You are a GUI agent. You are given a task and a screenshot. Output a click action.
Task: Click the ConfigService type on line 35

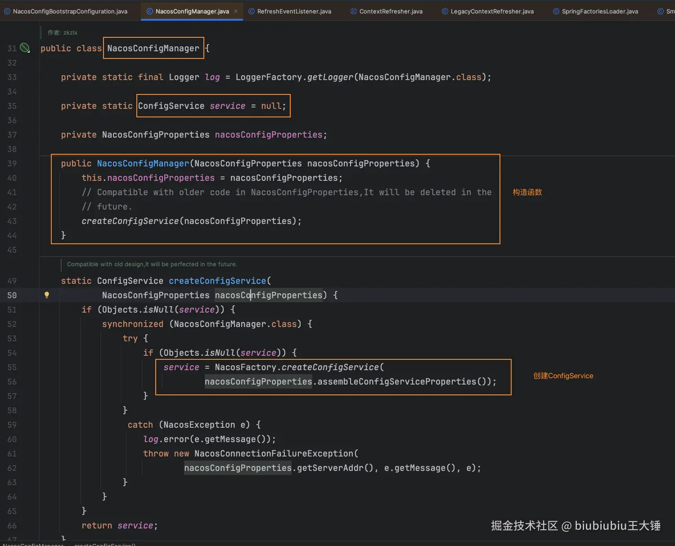[x=171, y=106]
